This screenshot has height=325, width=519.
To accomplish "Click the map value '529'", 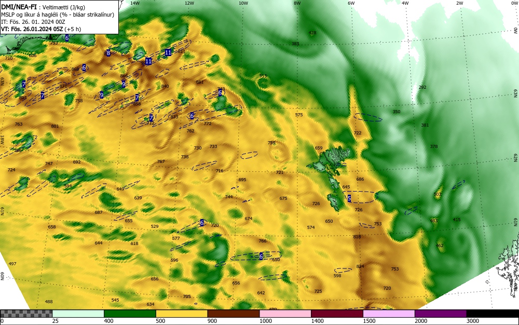I will 155,226.
